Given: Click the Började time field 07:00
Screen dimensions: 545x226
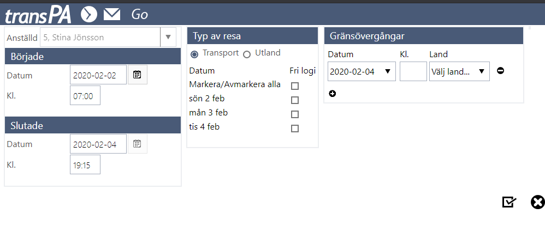Looking at the screenshot, I should 85,95.
